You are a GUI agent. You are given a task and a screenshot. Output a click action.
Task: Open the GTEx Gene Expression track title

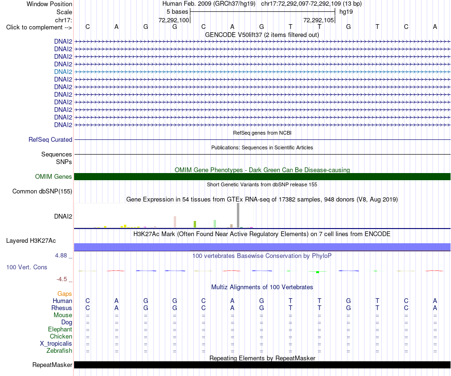click(262, 199)
